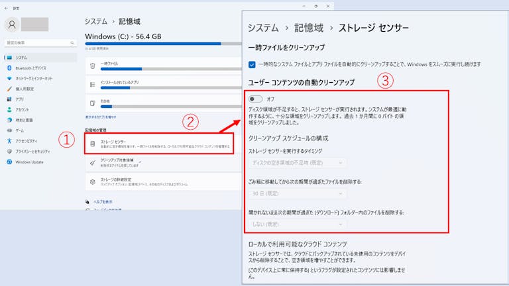Image resolution: width=509 pixels, height=286 pixels.
Task: Open Windows Update via its sidebar icon
Action: pos(9,162)
